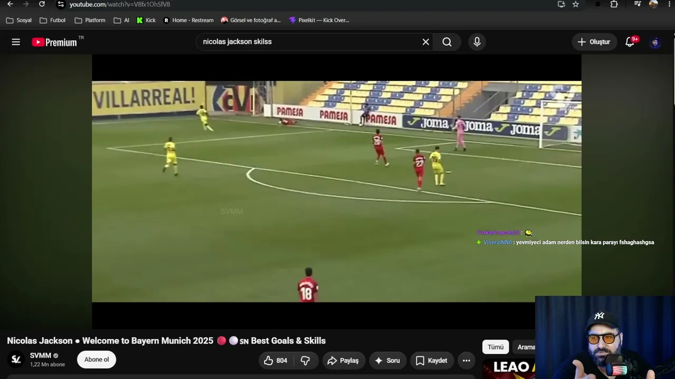This screenshot has height=379, width=675.
Task: Select the Tümü filter chip
Action: pos(496,347)
